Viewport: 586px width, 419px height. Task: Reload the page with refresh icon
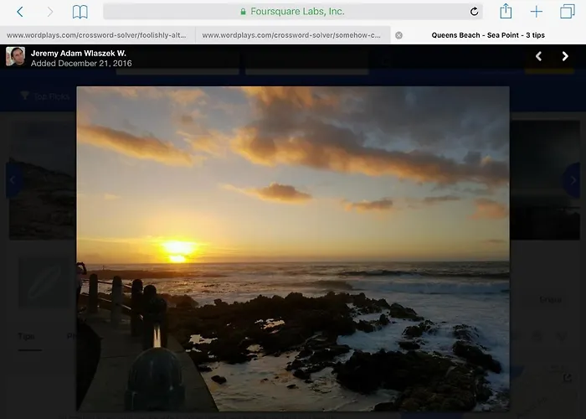[x=474, y=12]
